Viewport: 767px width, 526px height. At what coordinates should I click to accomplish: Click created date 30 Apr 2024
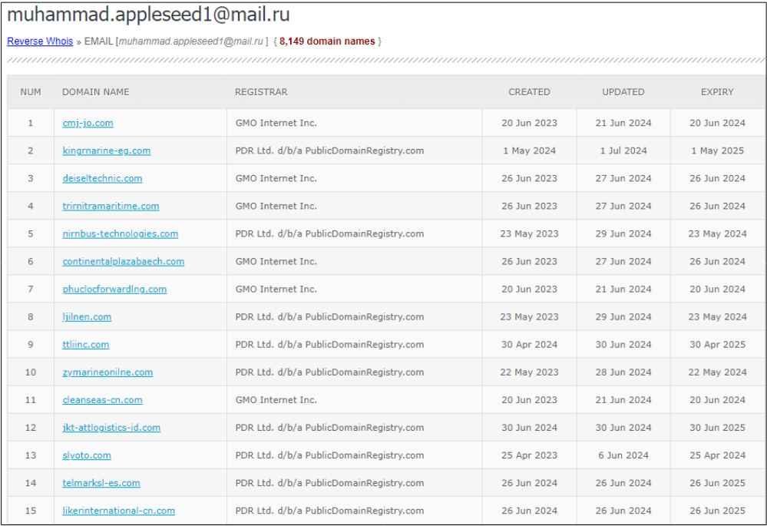[x=529, y=345]
